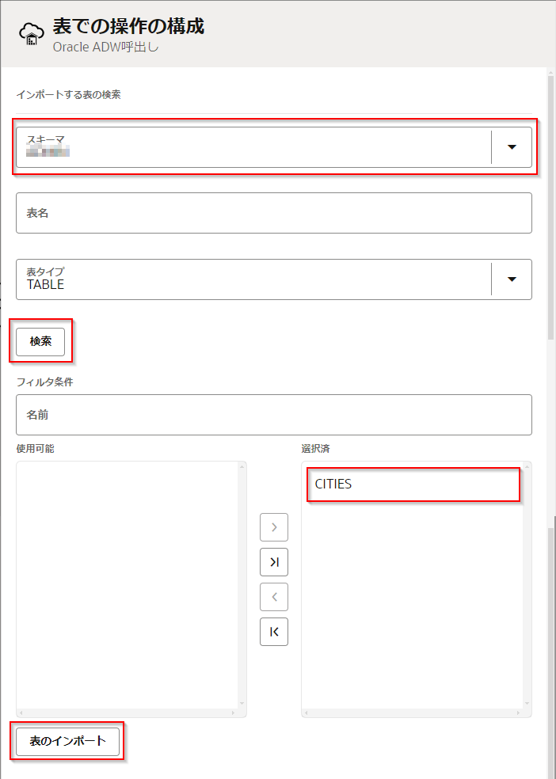Click the move selected right arrow

274,527
